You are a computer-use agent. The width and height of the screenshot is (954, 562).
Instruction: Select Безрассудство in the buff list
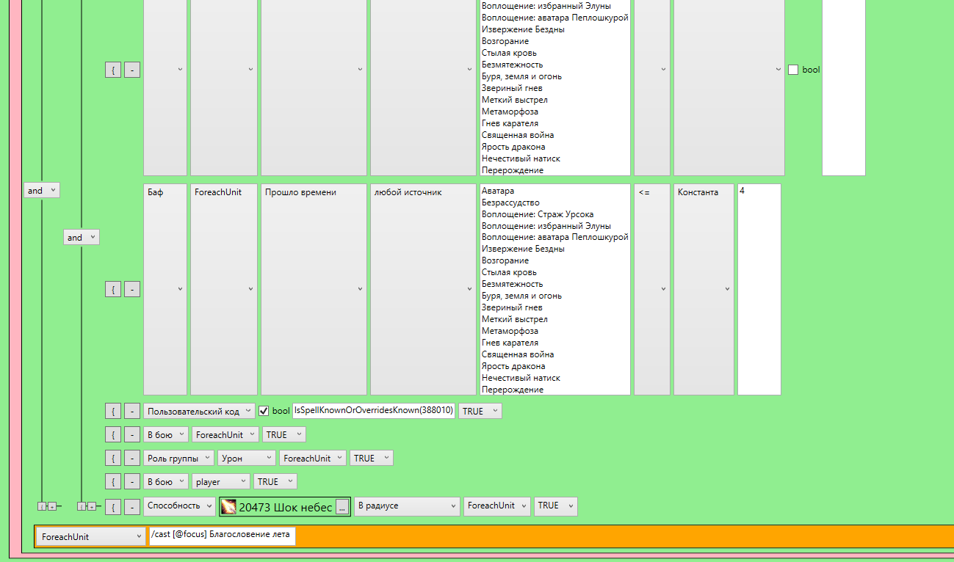tap(510, 202)
